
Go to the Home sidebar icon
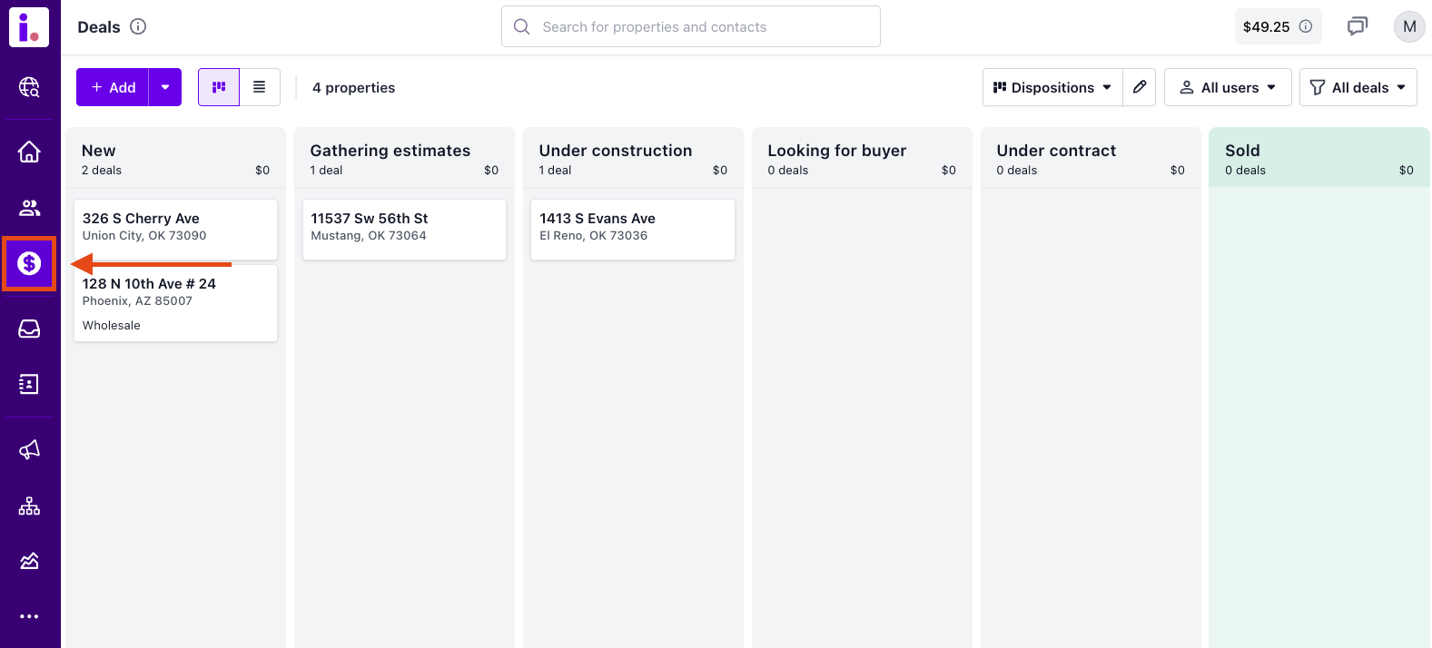click(x=29, y=152)
